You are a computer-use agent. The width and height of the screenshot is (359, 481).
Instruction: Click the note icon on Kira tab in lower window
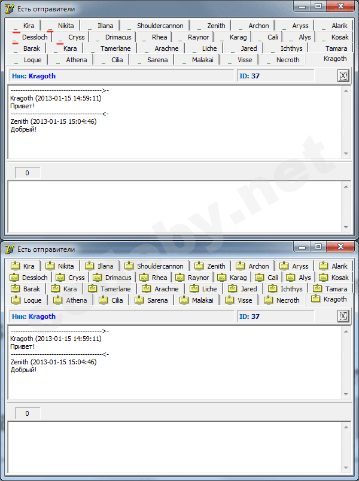coord(15,266)
